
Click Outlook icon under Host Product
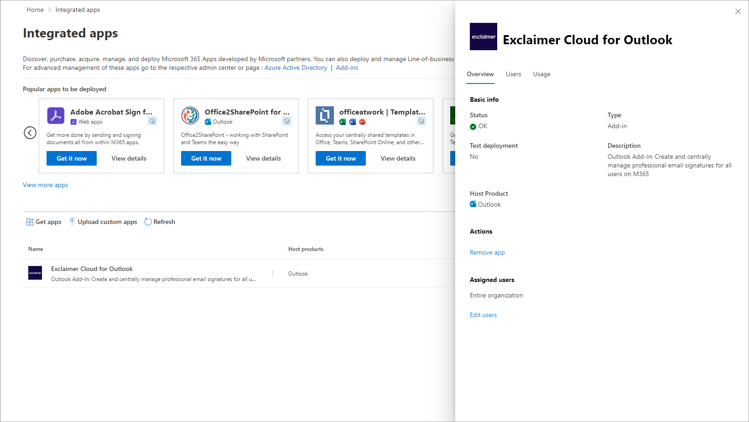(x=473, y=204)
